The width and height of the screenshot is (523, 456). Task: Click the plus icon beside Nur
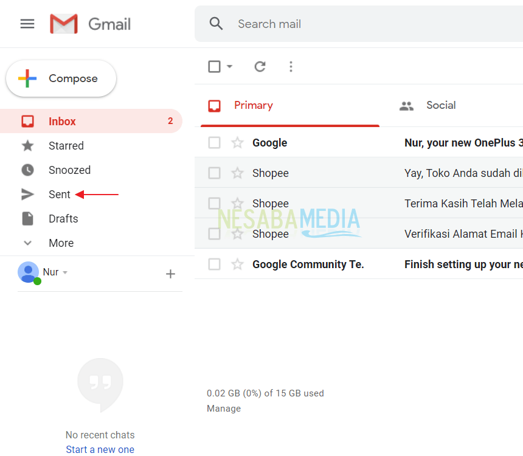[170, 274]
